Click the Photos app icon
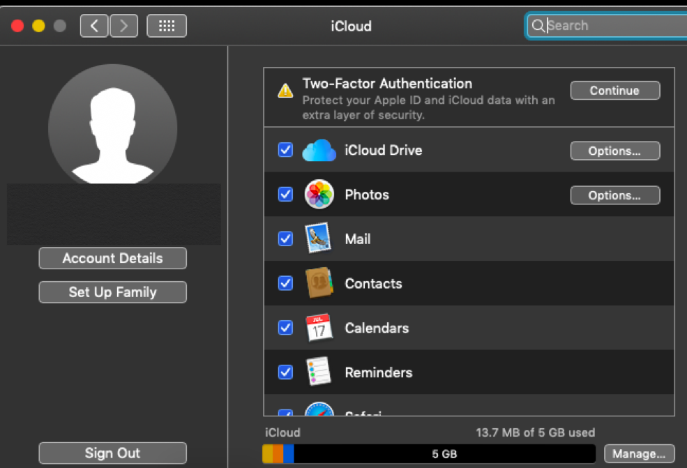The width and height of the screenshot is (687, 468). coord(319,195)
